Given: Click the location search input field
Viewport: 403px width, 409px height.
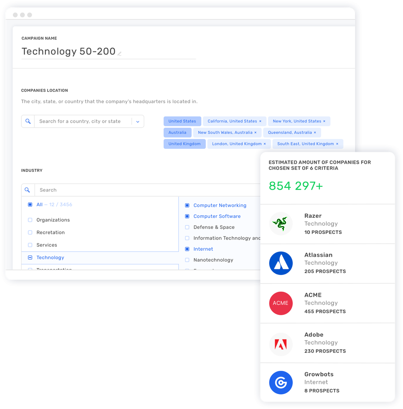Looking at the screenshot, I should 83,121.
